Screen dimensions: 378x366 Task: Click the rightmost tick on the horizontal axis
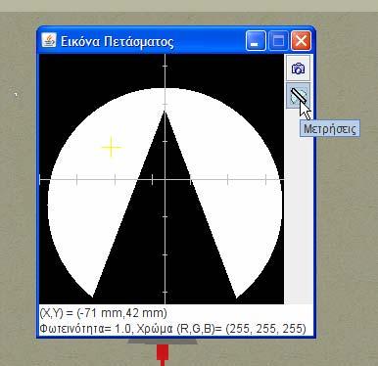265,179
